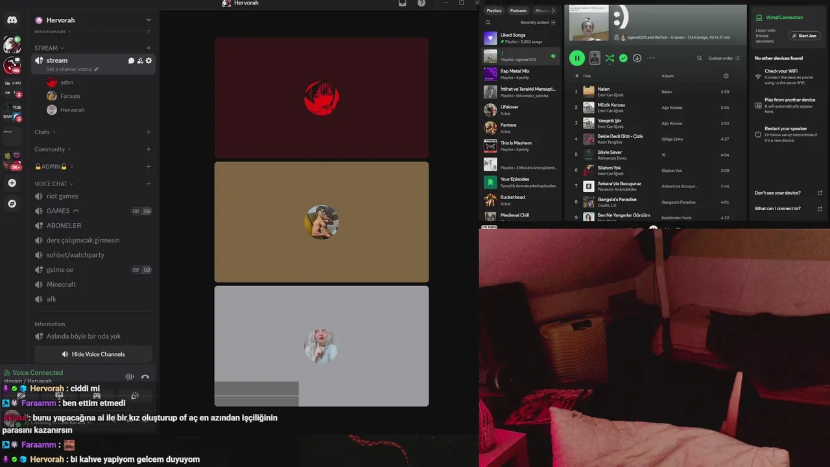Image resolution: width=830 pixels, height=467 pixels.
Task: Pause Spotify playback
Action: tap(576, 58)
